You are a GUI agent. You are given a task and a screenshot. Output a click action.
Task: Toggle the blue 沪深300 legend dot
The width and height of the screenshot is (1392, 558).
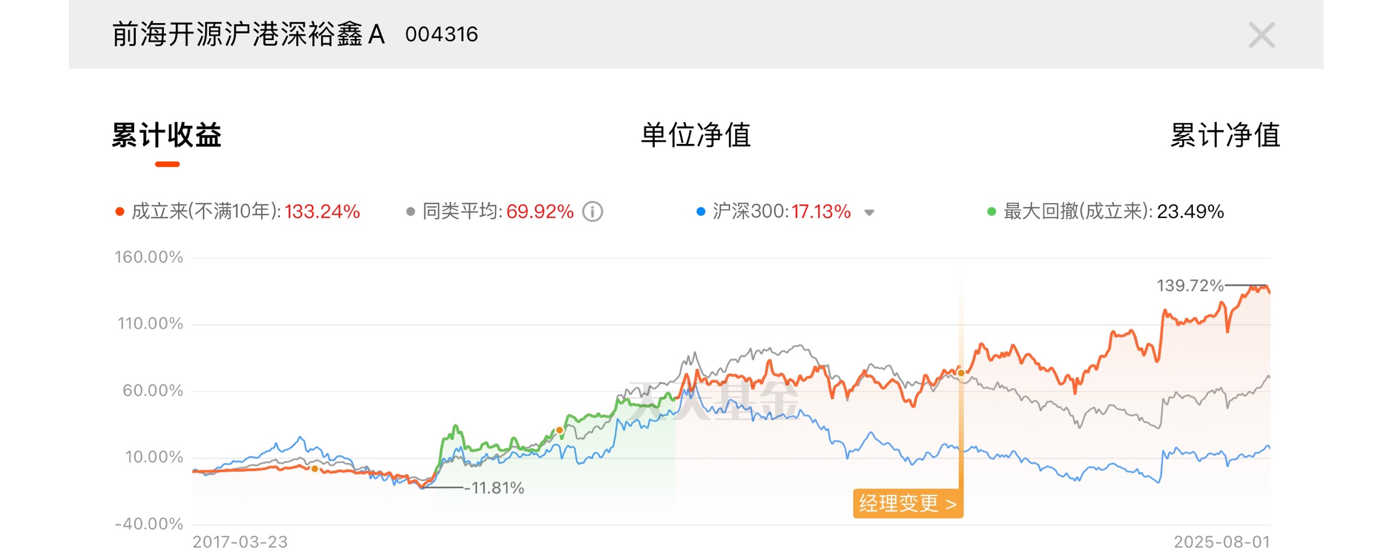(701, 212)
